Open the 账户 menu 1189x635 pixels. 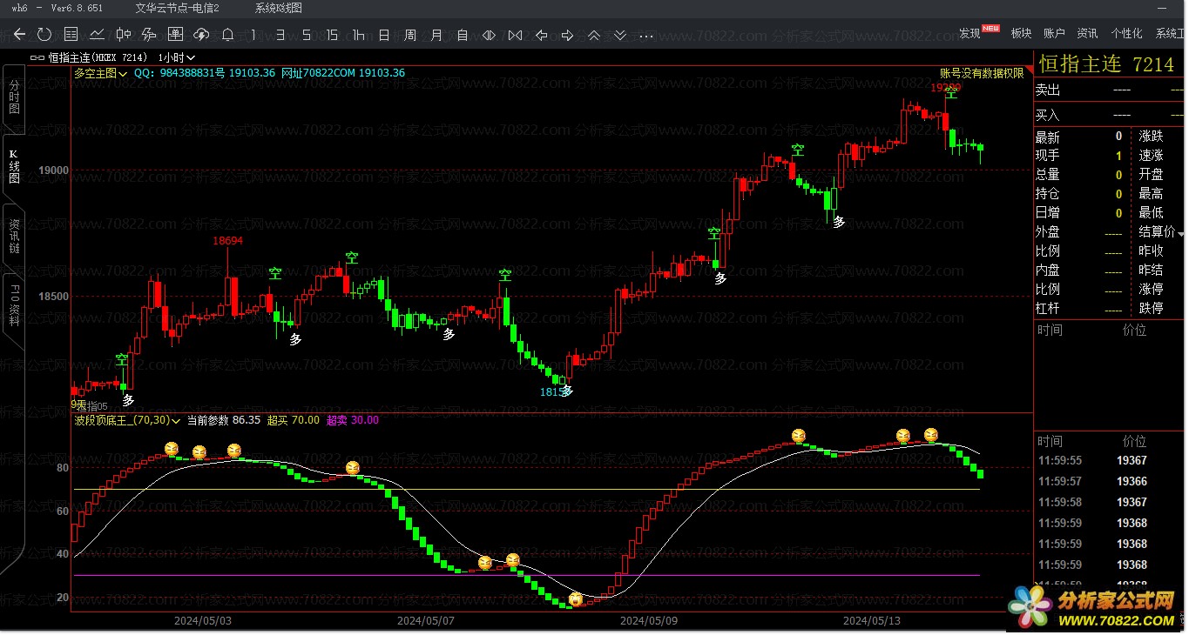pyautogui.click(x=1054, y=33)
